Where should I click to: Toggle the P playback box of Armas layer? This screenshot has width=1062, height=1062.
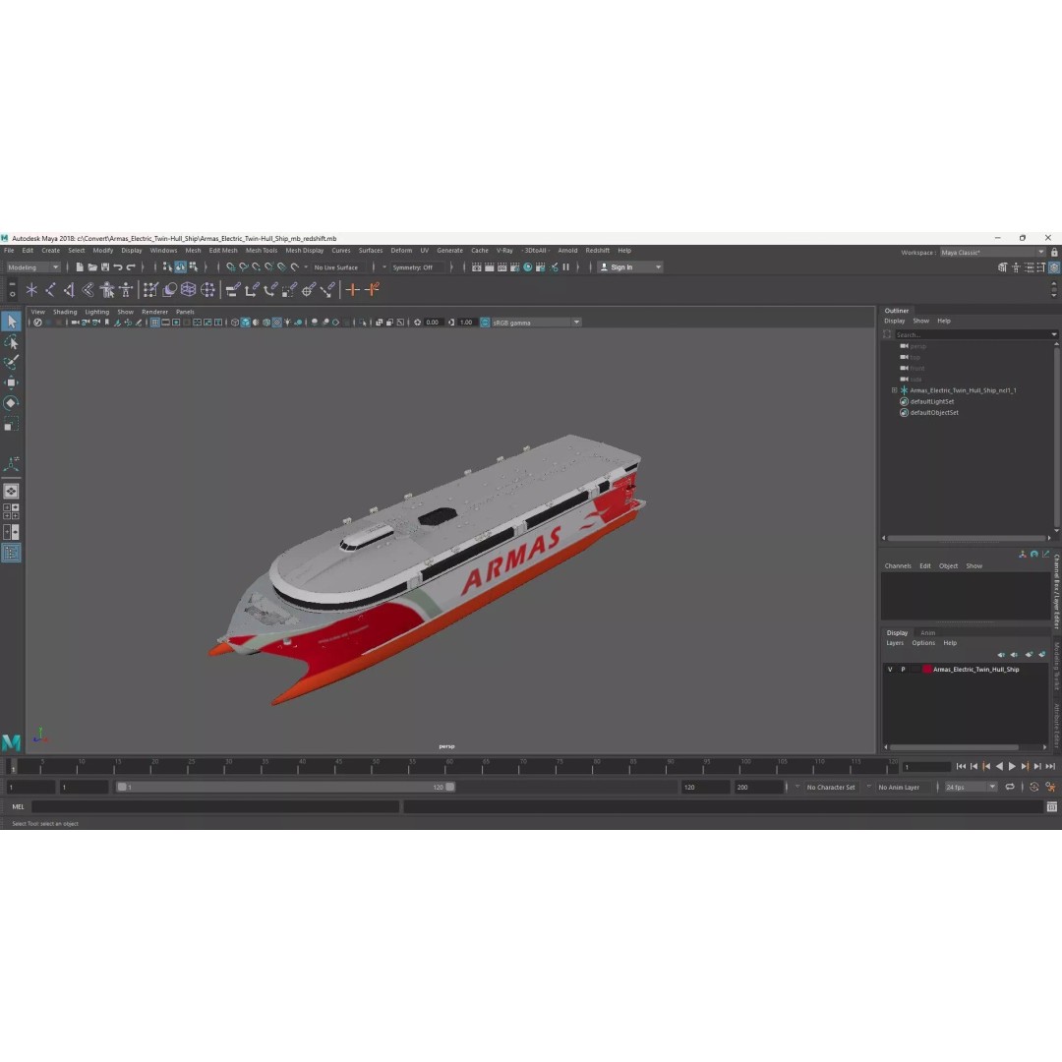[903, 670]
